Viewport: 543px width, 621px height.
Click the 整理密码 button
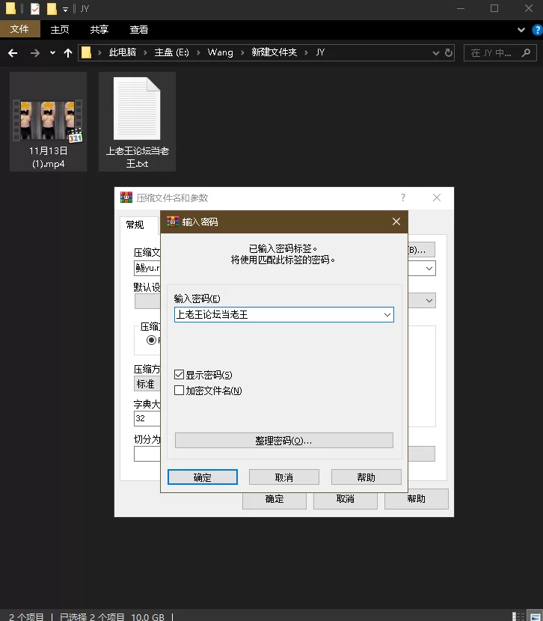[283, 441]
